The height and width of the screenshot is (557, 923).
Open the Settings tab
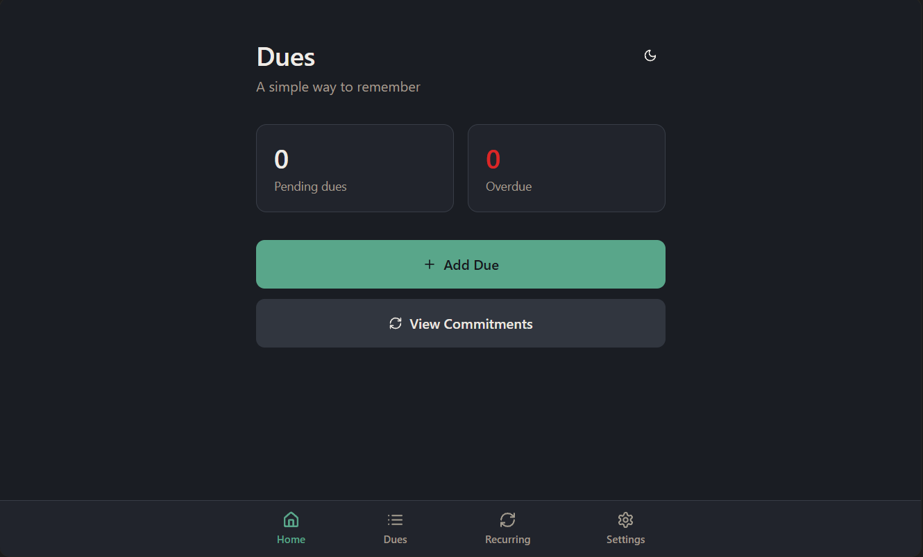pos(625,529)
